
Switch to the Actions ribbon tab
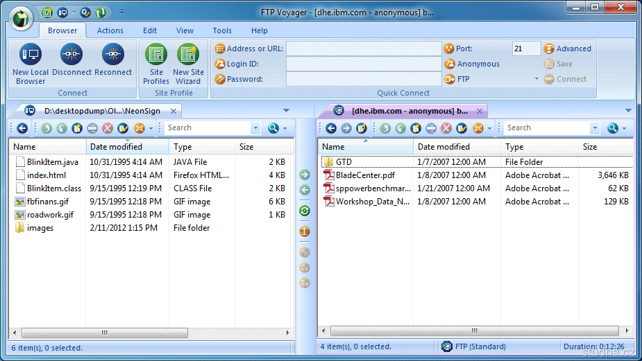pos(110,30)
